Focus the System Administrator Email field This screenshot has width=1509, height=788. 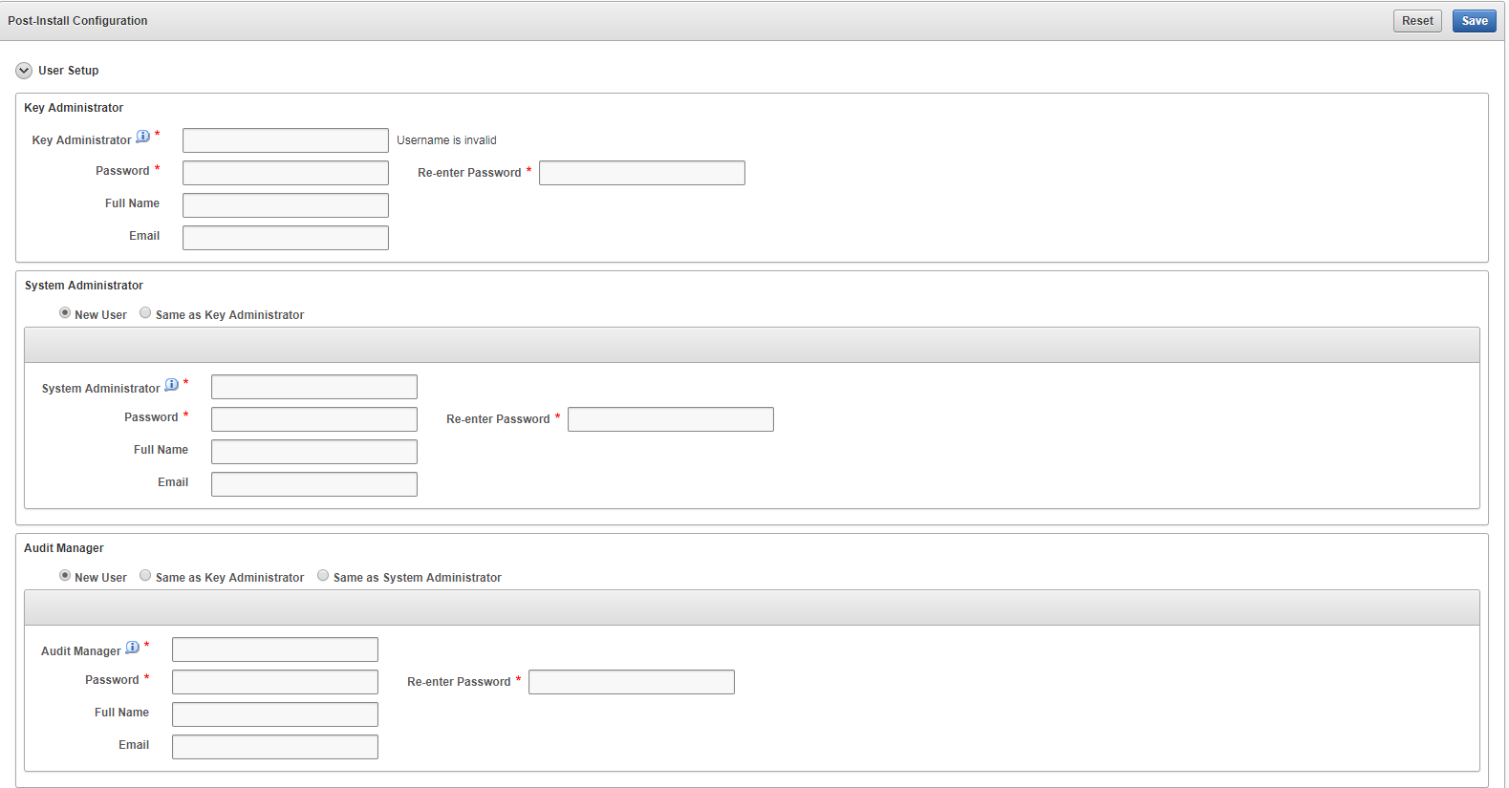pyautogui.click(x=314, y=484)
